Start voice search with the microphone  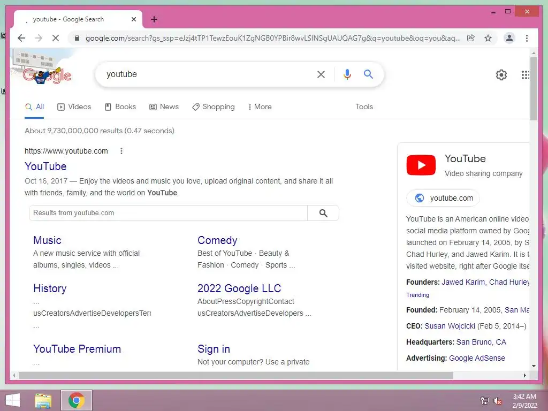[x=347, y=74]
